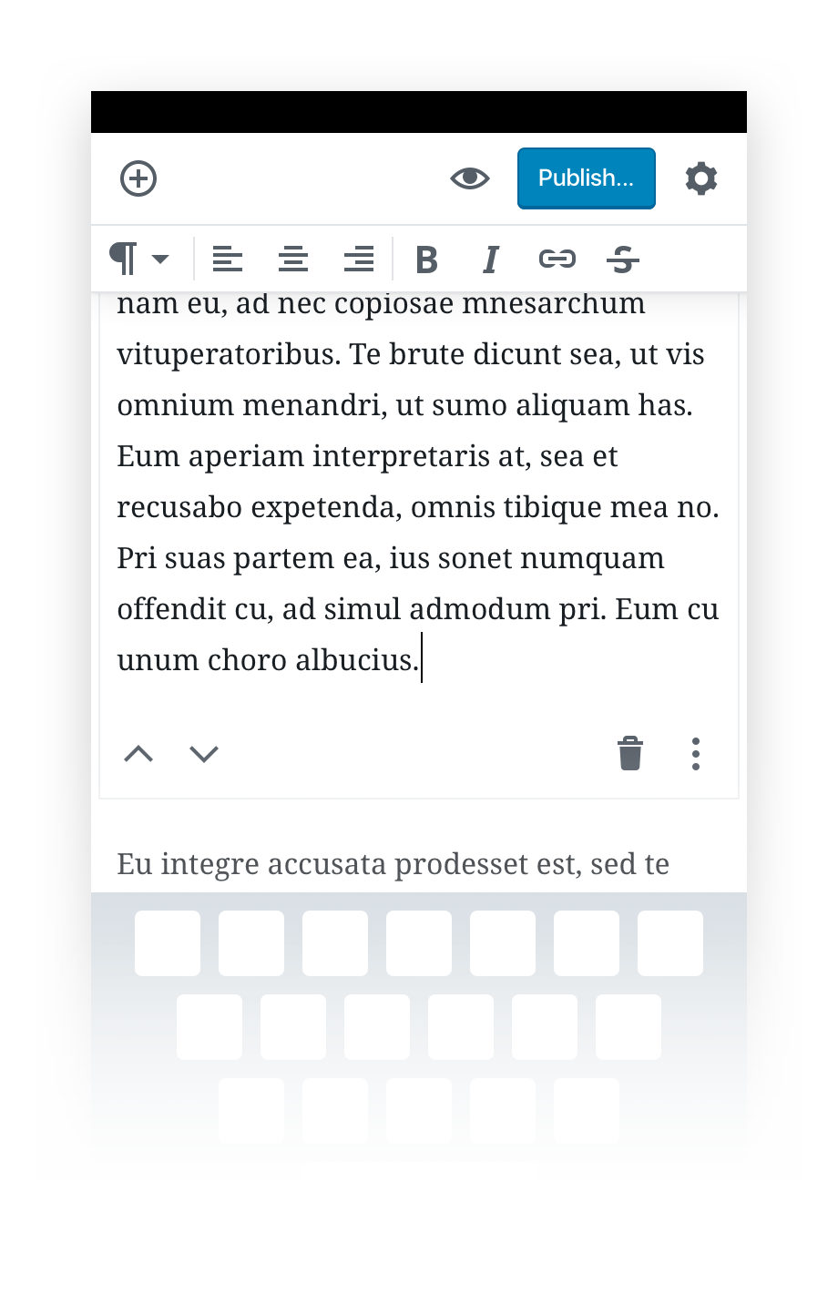
Task: Align text left
Action: 228,260
